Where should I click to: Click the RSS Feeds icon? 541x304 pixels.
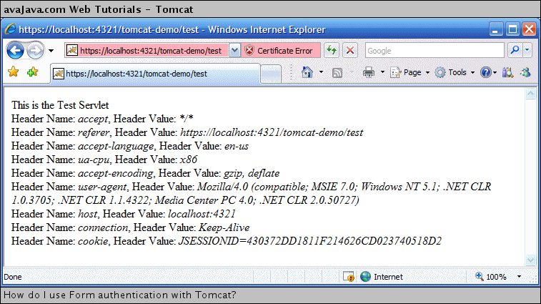click(x=337, y=72)
